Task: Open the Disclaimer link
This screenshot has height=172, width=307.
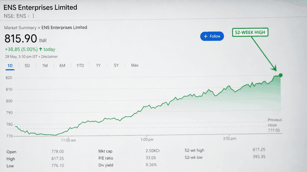Action: 49,57
